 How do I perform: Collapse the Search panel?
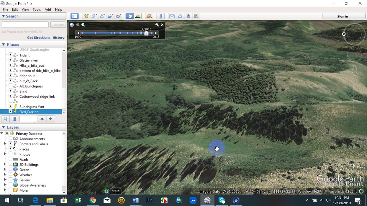click(3, 16)
